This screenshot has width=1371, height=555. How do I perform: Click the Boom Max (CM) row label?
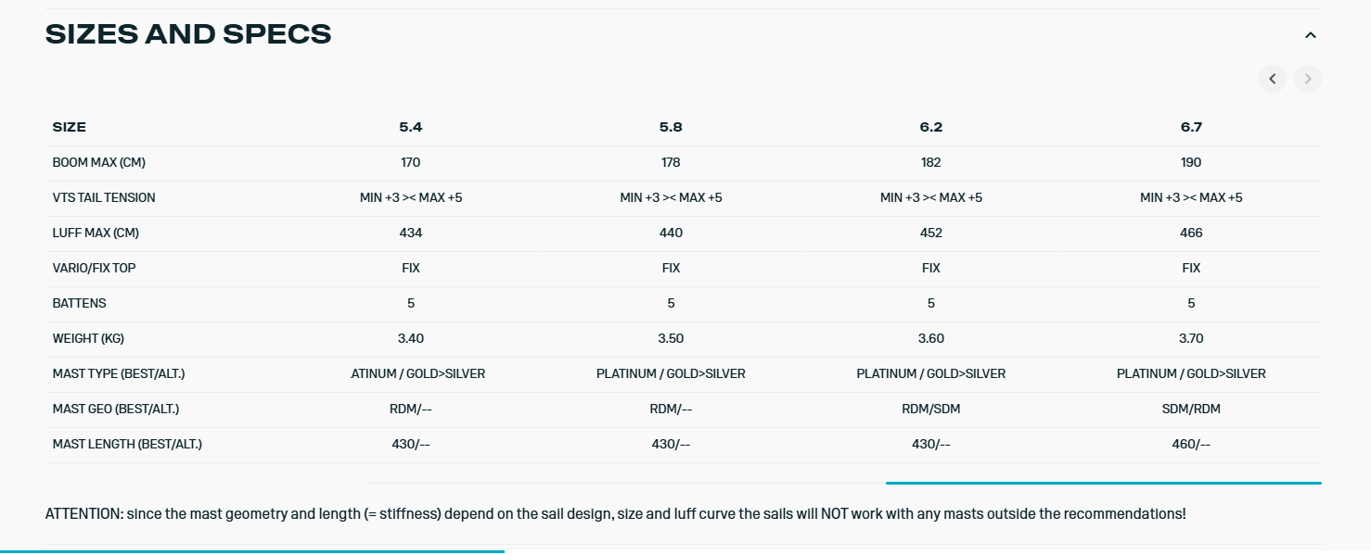(x=99, y=162)
